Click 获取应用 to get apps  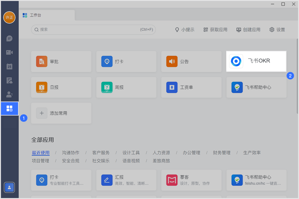click(215, 30)
